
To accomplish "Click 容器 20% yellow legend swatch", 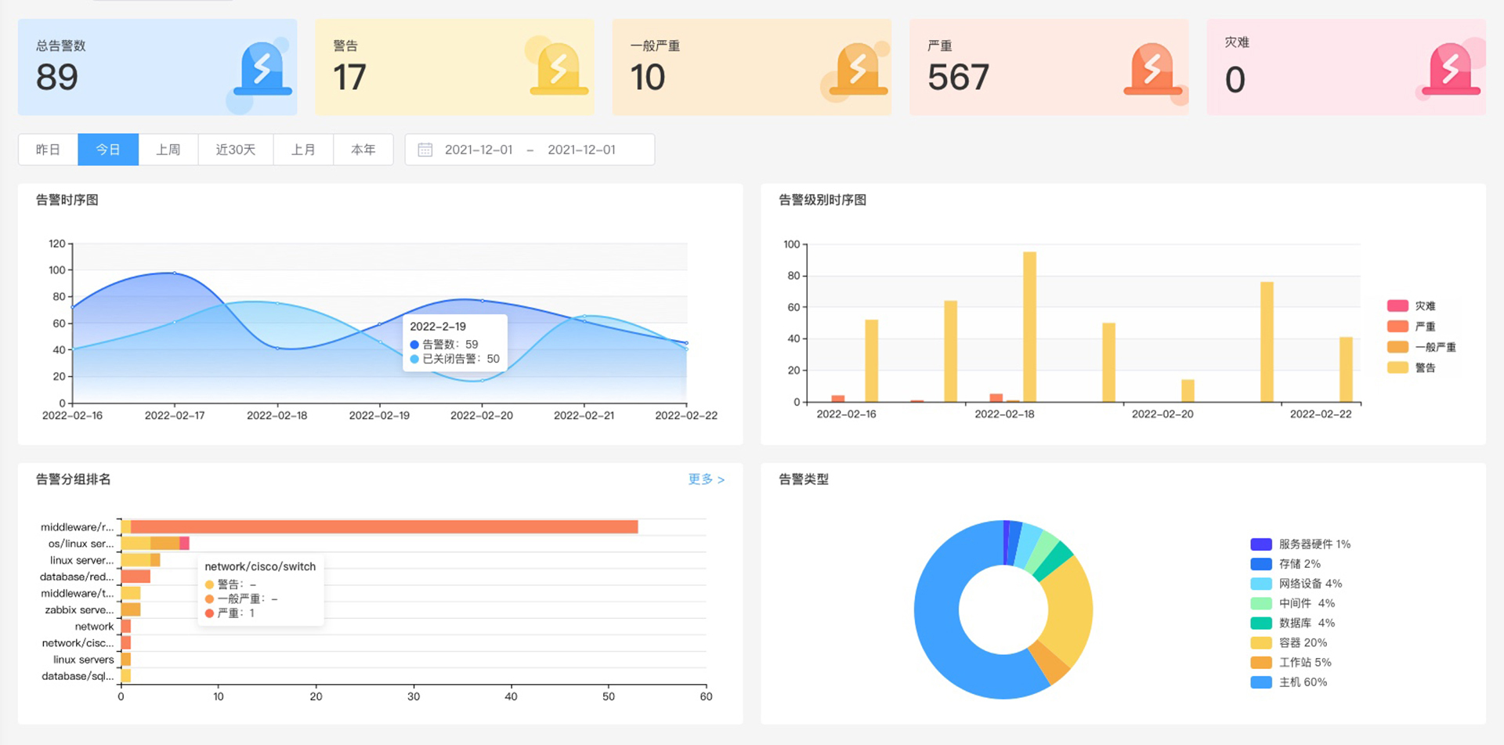I will 1261,643.
